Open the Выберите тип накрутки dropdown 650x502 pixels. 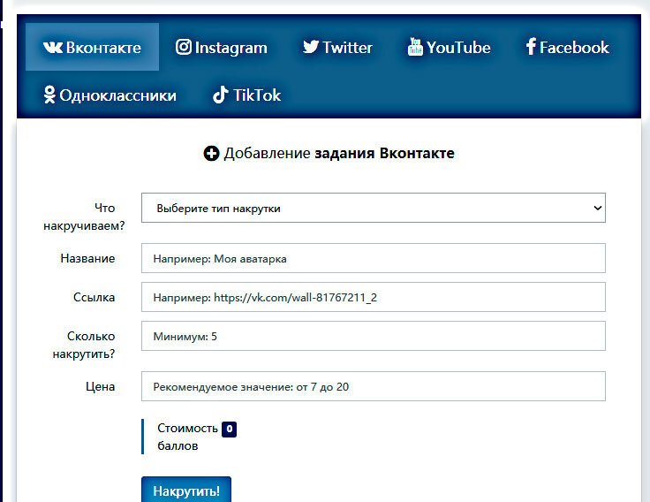pyautogui.click(x=373, y=208)
